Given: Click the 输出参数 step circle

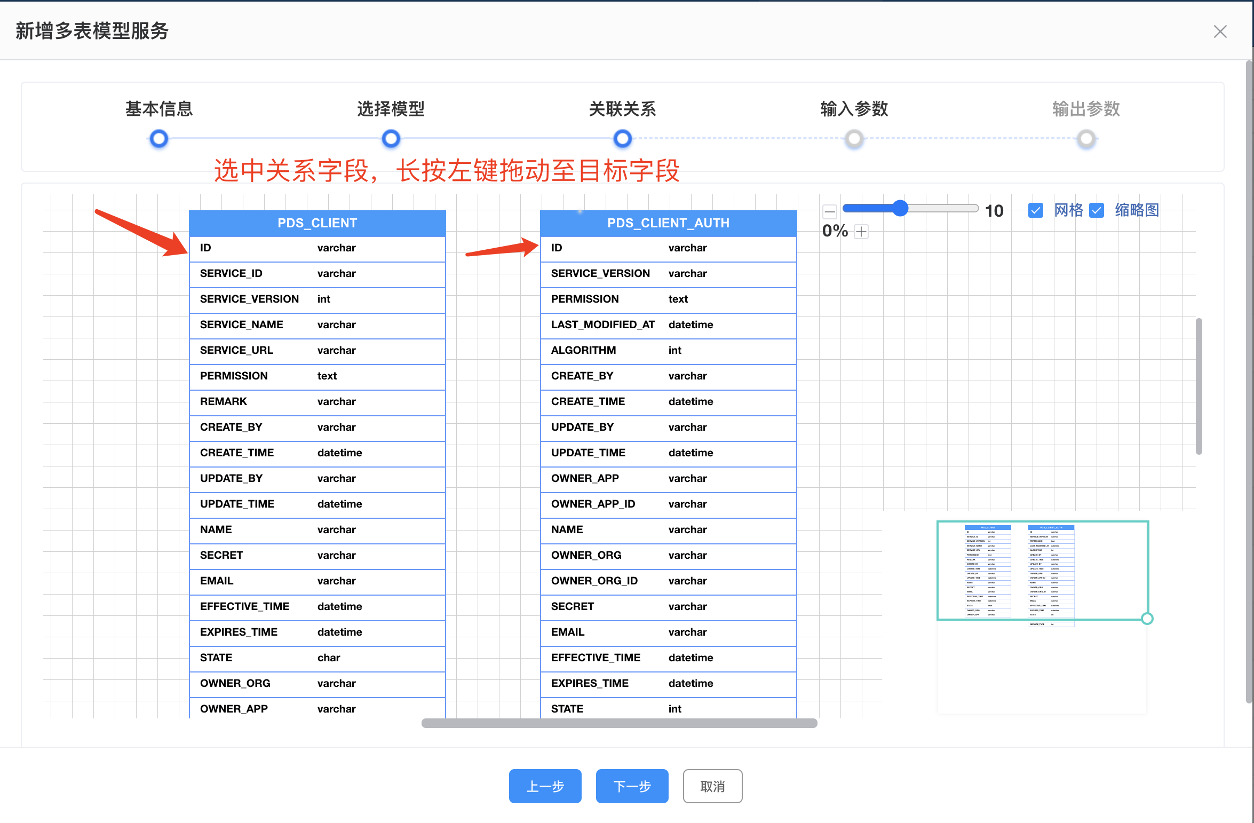Looking at the screenshot, I should pos(1086,139).
